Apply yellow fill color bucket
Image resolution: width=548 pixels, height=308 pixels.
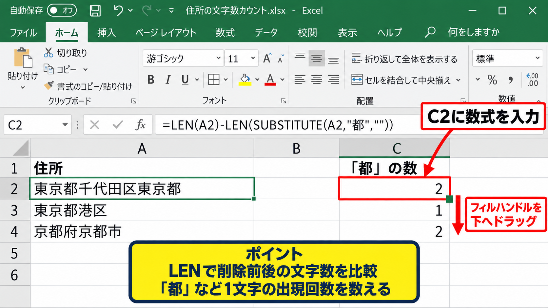coord(245,80)
